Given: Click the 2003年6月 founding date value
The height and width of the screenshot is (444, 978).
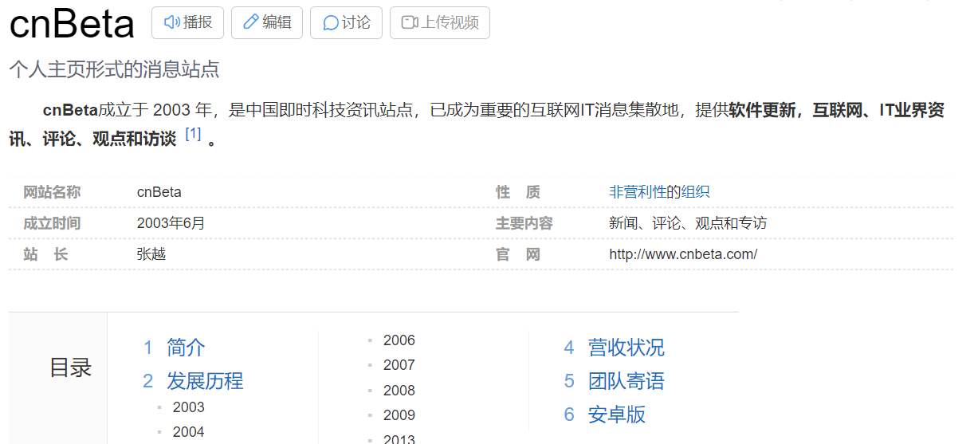Looking at the screenshot, I should [x=171, y=223].
